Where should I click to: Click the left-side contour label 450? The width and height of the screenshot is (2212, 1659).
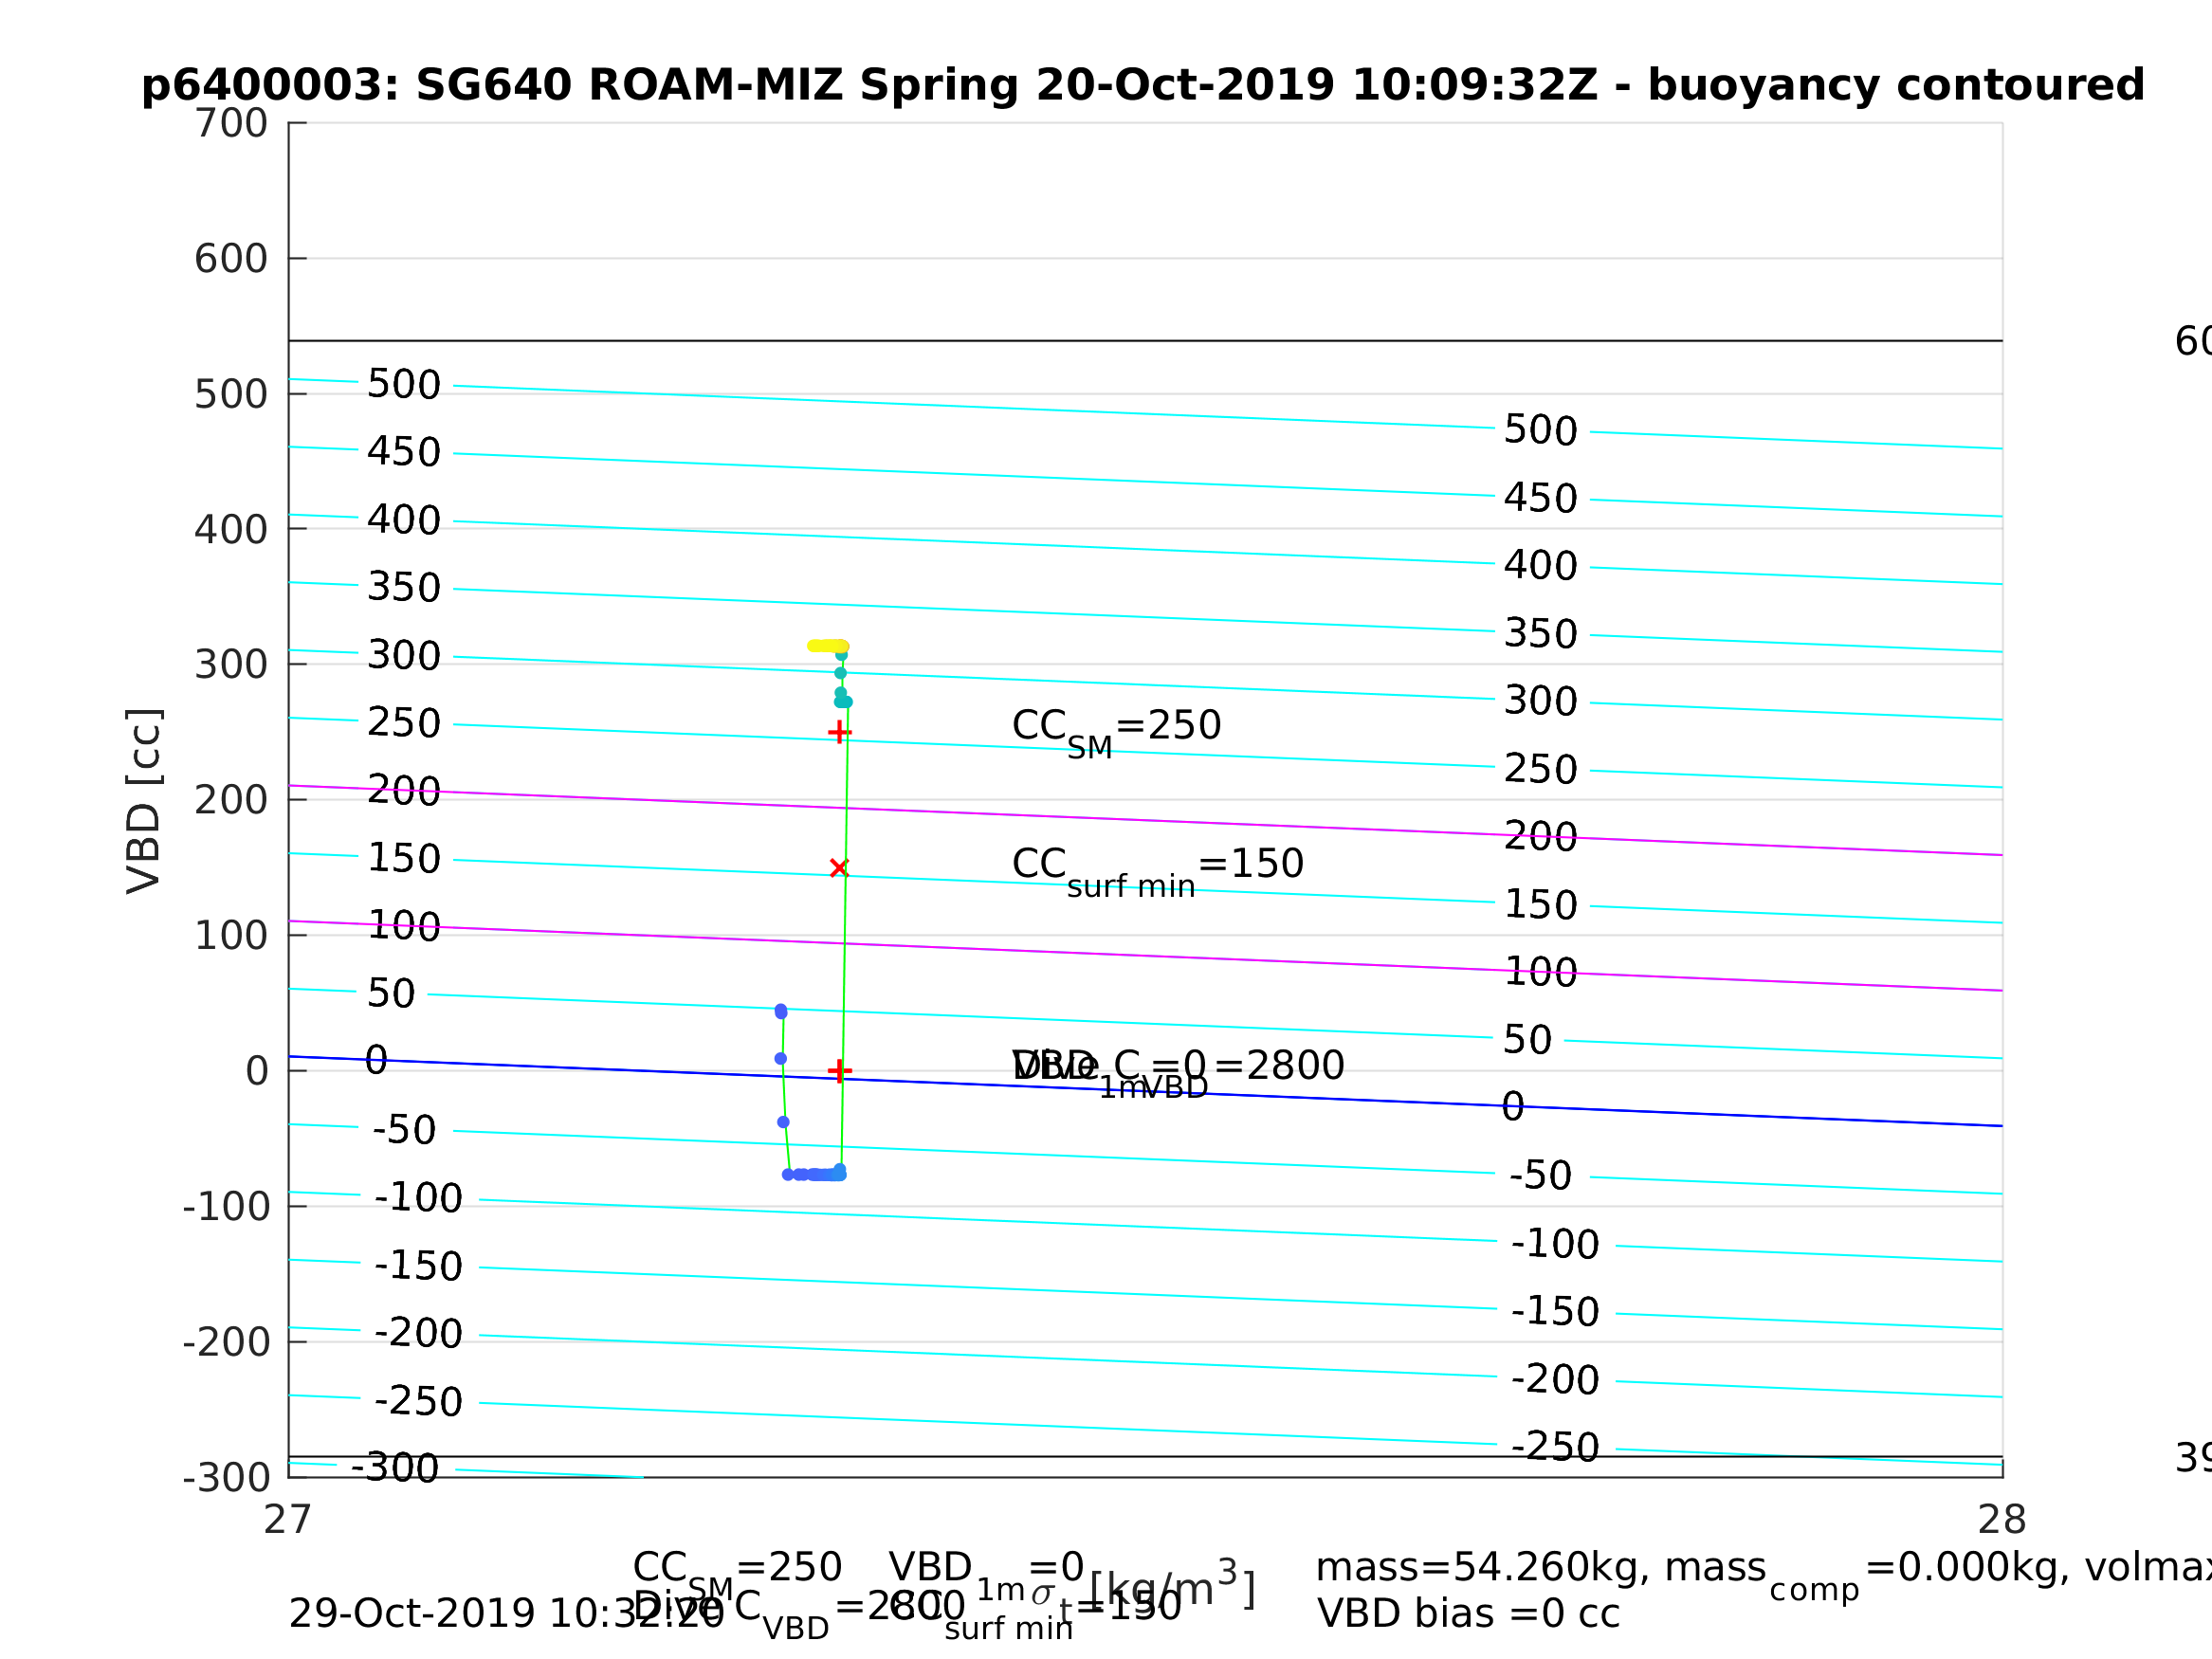tap(404, 452)
